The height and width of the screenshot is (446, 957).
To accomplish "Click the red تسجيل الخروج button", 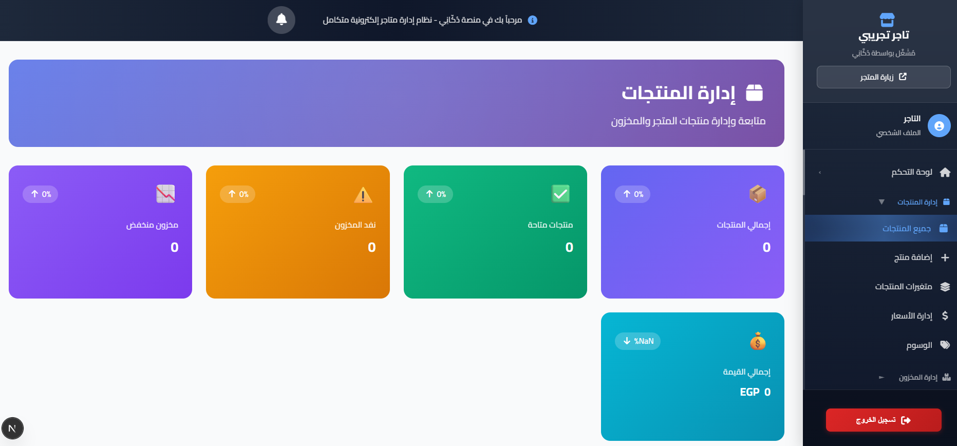I will (x=883, y=420).
